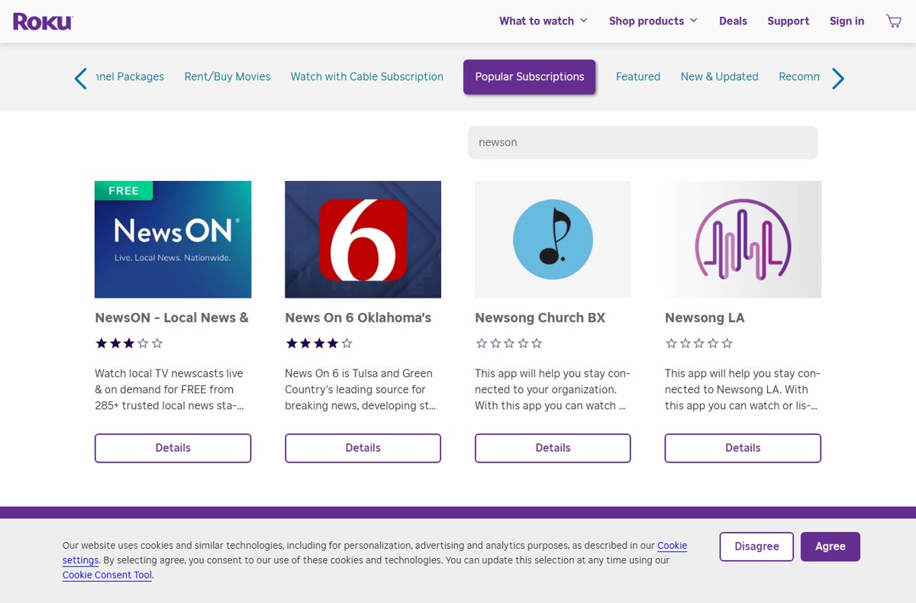
Task: Select the Rent/Buy Movies category
Action: (x=227, y=76)
